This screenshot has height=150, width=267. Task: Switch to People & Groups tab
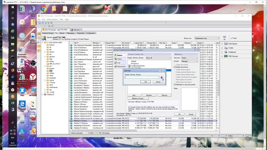click(48, 33)
